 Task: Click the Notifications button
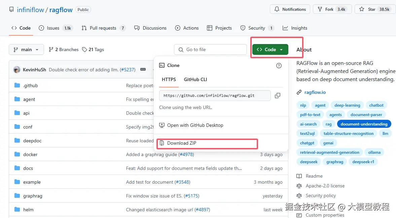point(290,9)
